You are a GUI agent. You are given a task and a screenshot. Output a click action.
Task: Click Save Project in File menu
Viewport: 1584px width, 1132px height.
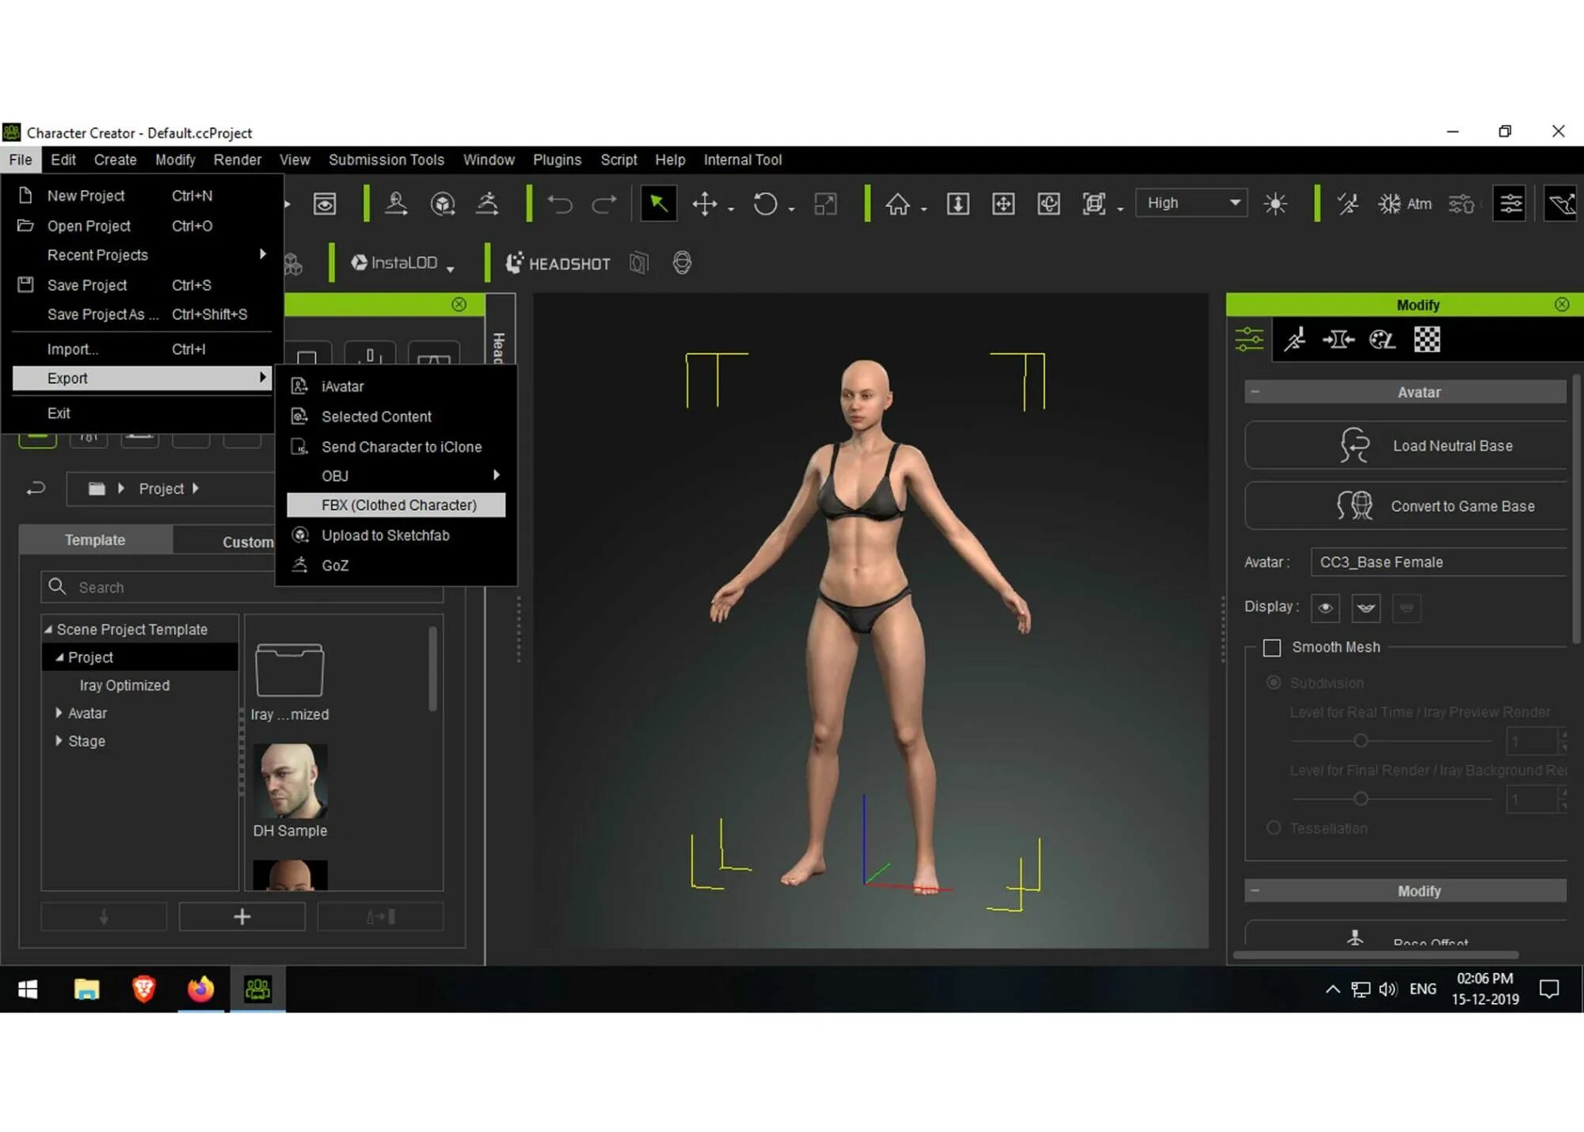point(143,284)
